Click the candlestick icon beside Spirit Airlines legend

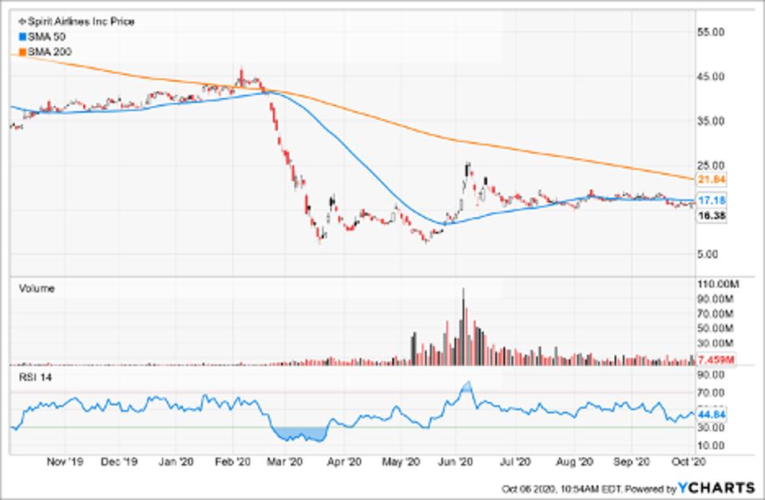(22, 22)
